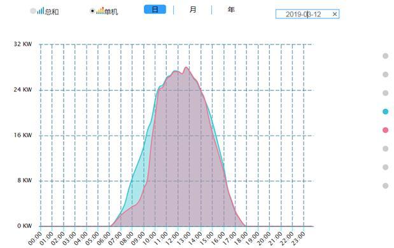Viewport: 394px width, 248px height.
Task: Hide the pink series via its legend dot
Action: pos(386,130)
